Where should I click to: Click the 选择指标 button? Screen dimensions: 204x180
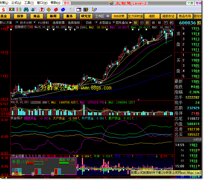(x=74, y=23)
